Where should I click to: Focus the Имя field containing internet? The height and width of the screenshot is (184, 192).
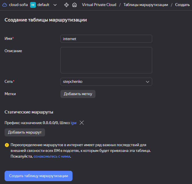(106, 39)
